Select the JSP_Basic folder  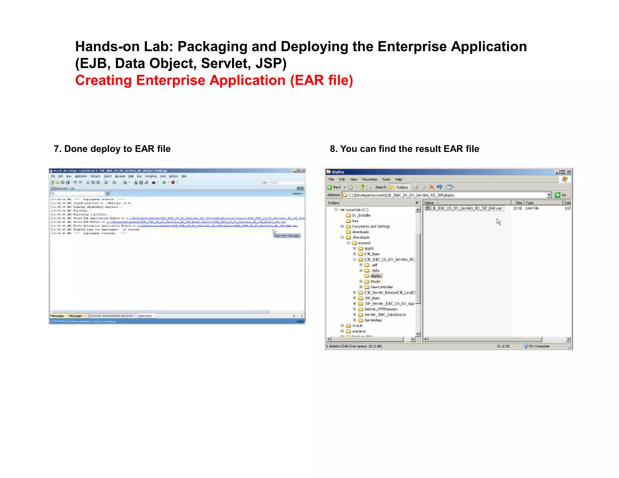pyautogui.click(x=369, y=298)
